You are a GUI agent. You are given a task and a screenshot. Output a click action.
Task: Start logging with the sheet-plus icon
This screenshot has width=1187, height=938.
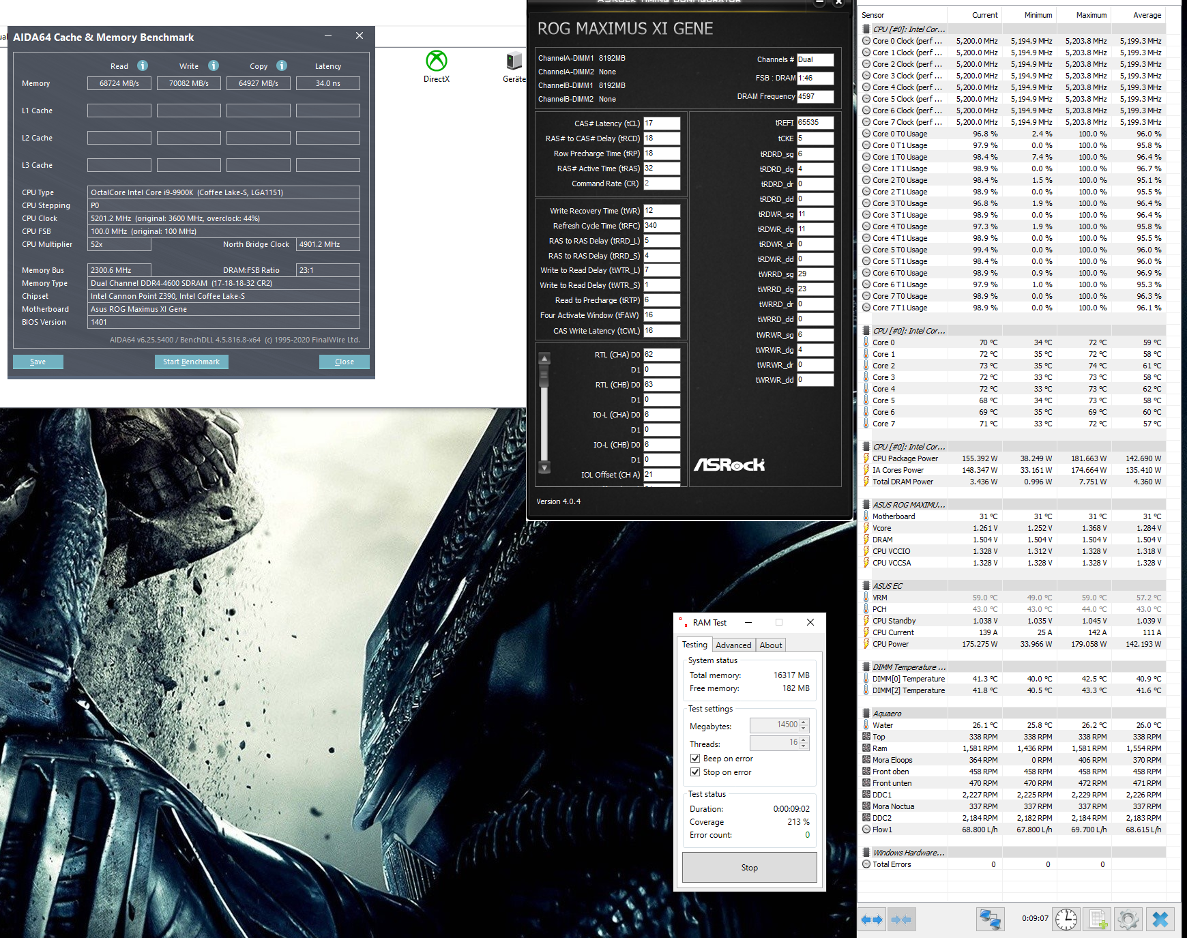1098,919
